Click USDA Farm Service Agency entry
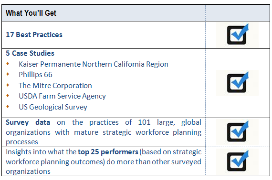This screenshot has width=272, height=180. tap(63, 96)
